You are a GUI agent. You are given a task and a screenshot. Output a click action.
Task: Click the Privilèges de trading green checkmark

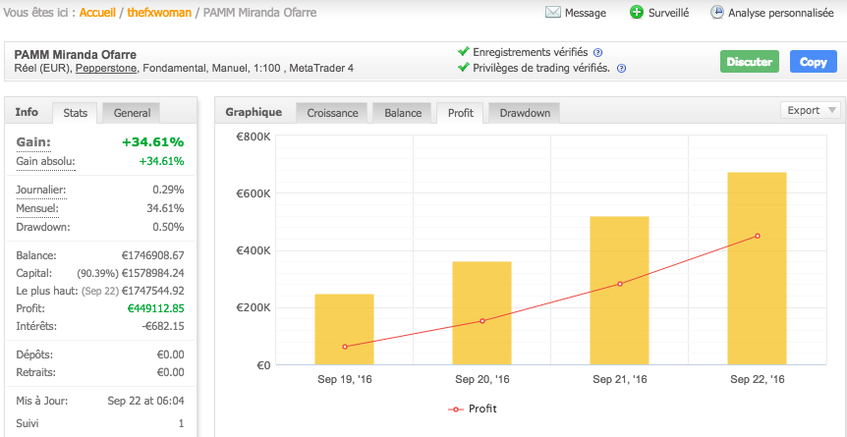464,68
